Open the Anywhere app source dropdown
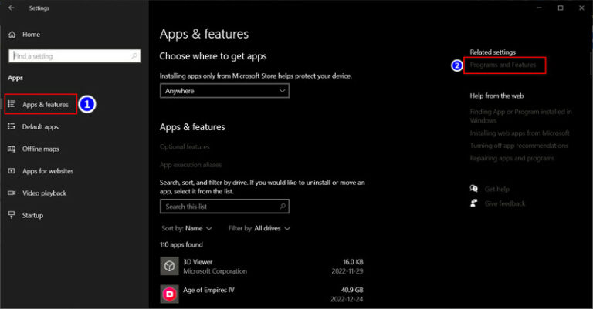Viewport: 593px width, 309px height. [224, 91]
